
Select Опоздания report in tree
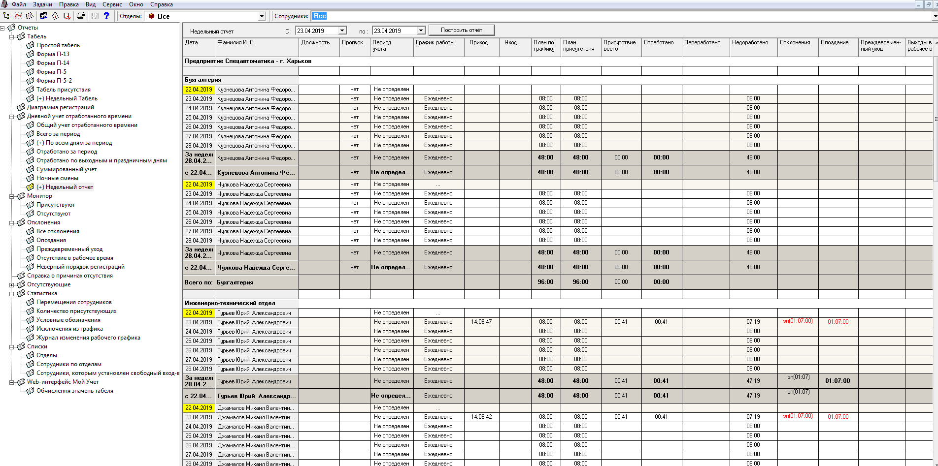(x=51, y=240)
